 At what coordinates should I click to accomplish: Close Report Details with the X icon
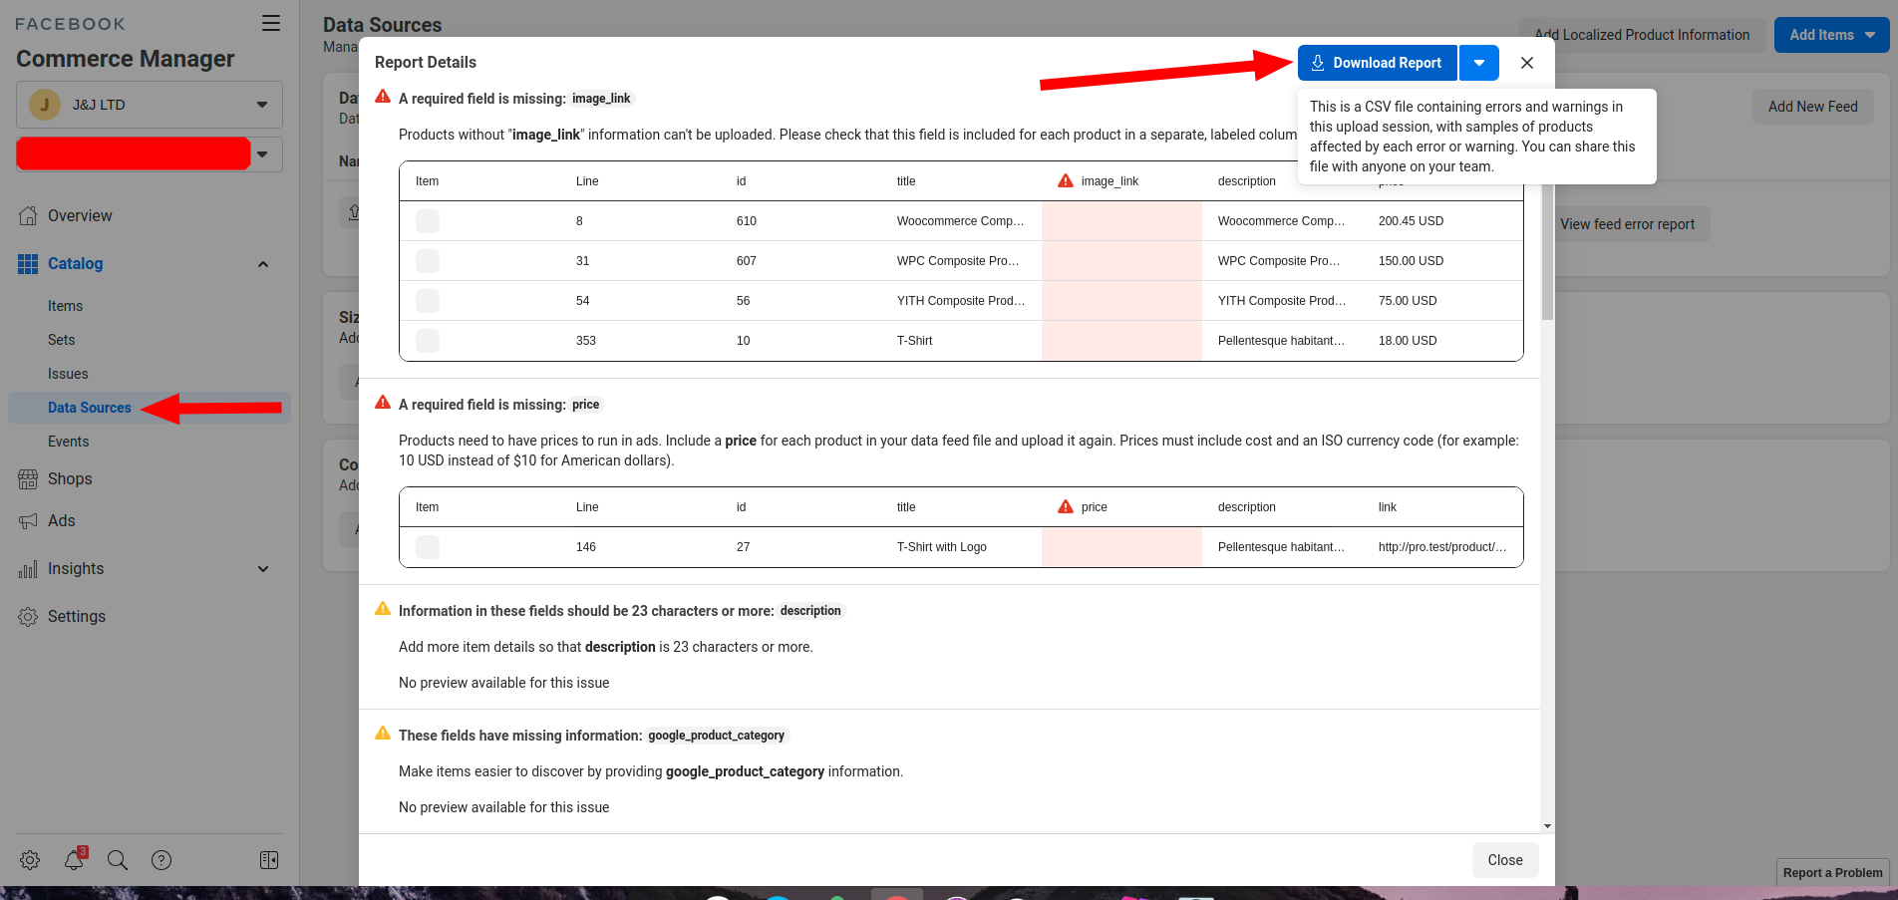(1527, 63)
